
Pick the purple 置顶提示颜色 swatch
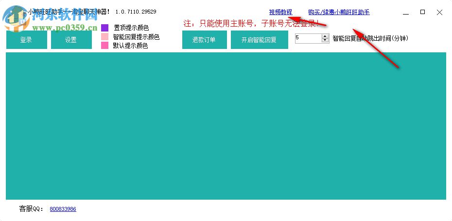pos(104,28)
